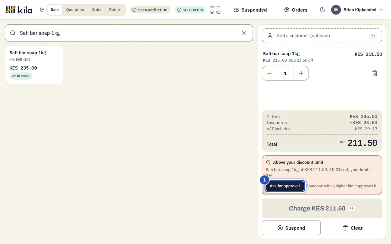The image size is (391, 244).
Task: Expand the Brian Kipkemboi account menu
Action: (381, 10)
